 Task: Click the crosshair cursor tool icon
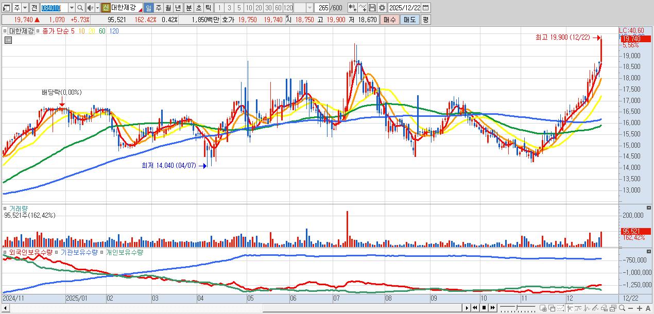570,308
